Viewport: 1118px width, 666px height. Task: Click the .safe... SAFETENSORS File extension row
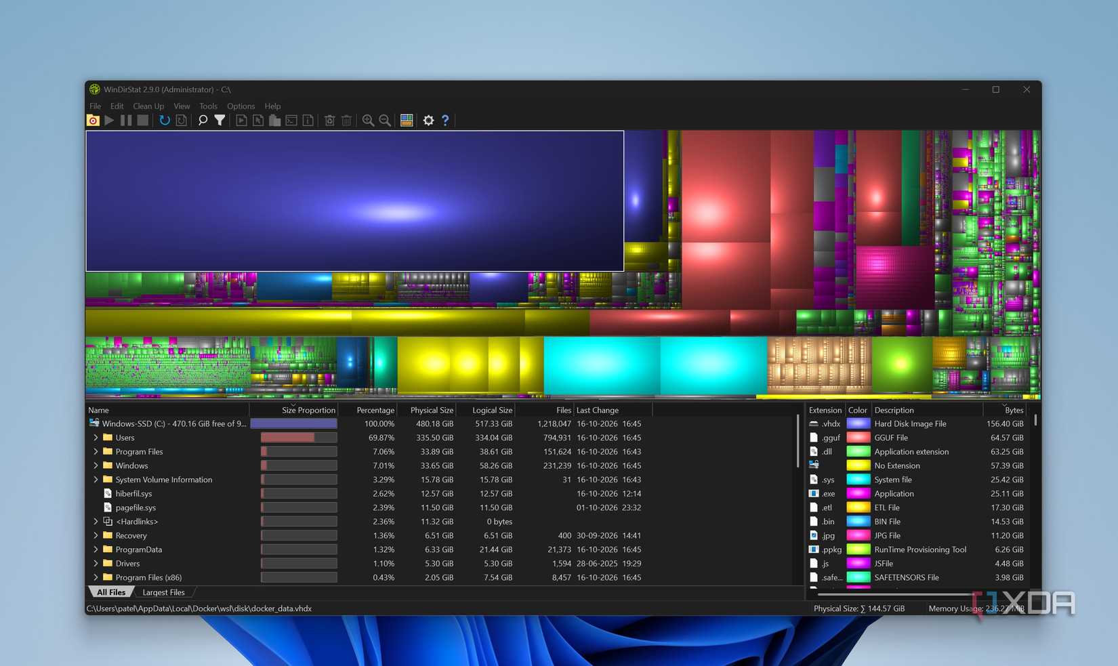click(916, 577)
